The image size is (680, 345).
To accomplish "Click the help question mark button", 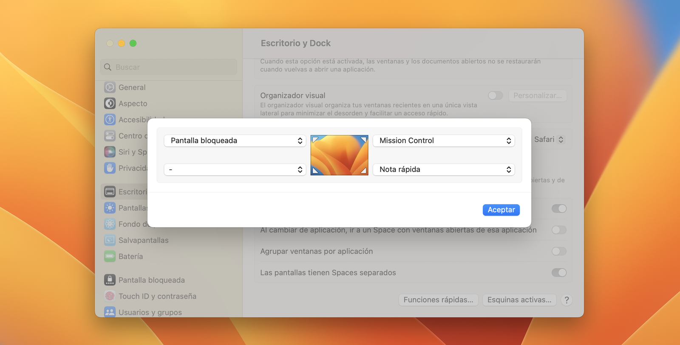I will (567, 300).
